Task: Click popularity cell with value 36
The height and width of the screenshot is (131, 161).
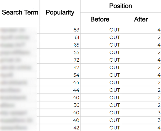Action: tap(60, 105)
